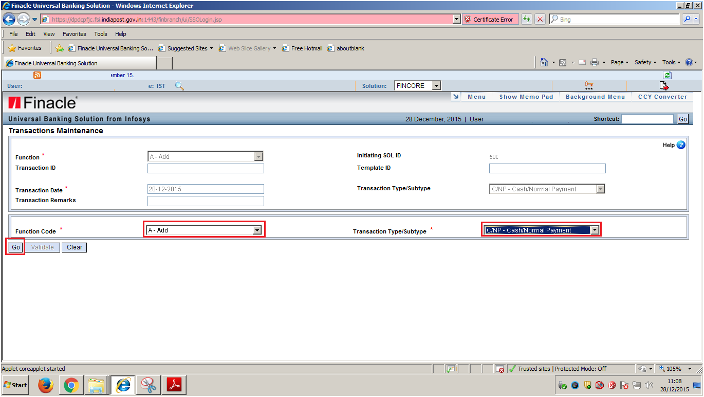Click the blue Help question icon in command bar
704x397 pixels.
coord(689,62)
